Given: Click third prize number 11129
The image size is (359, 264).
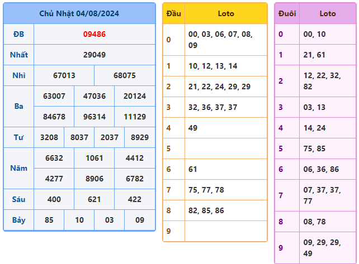Looking at the screenshot, I should [134, 117].
